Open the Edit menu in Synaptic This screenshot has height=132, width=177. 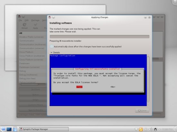[26, 20]
